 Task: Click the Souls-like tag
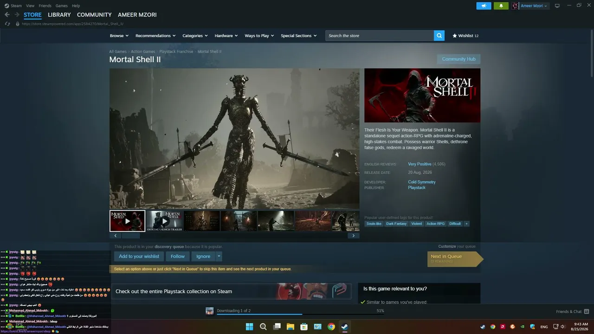coord(374,224)
